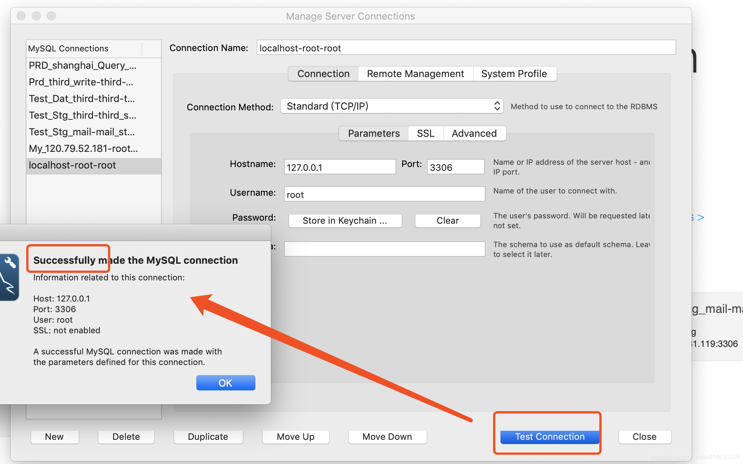
Task: Select My_120.79.52.181-root connection in list
Action: pos(94,148)
